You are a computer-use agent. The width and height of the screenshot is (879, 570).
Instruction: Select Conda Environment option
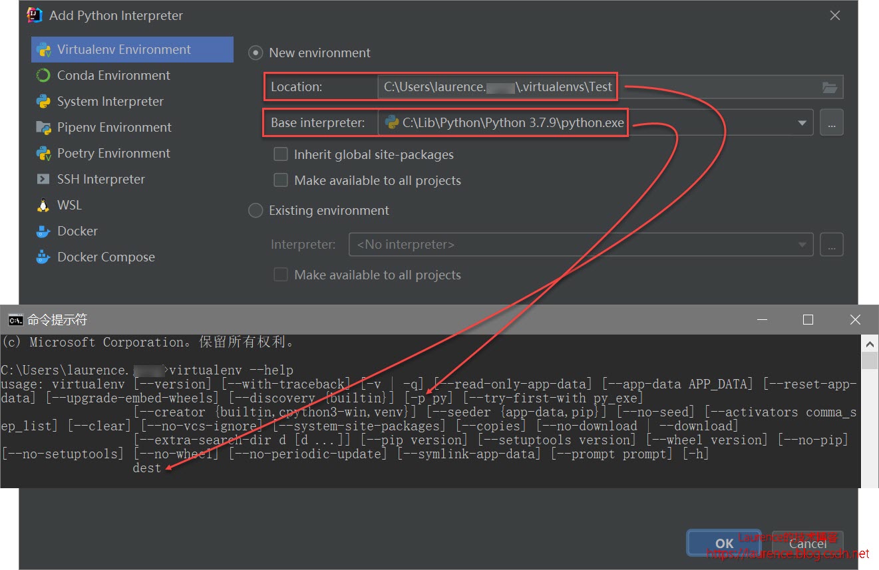[x=132, y=76]
